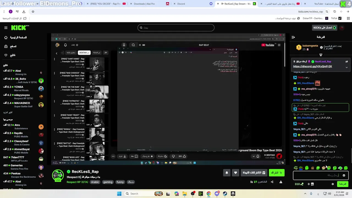The height and width of the screenshot is (198, 352).
Task: Click the heart follow button
Action: (x=235, y=173)
